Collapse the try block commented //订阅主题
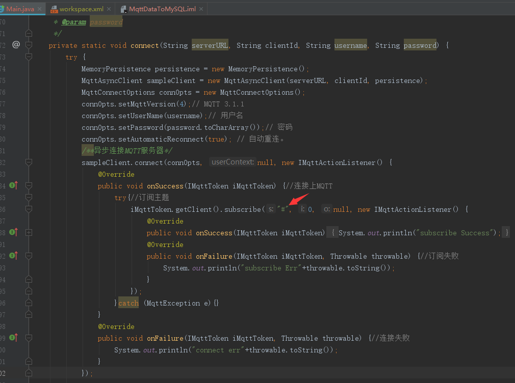The width and height of the screenshot is (515, 383). tap(29, 198)
